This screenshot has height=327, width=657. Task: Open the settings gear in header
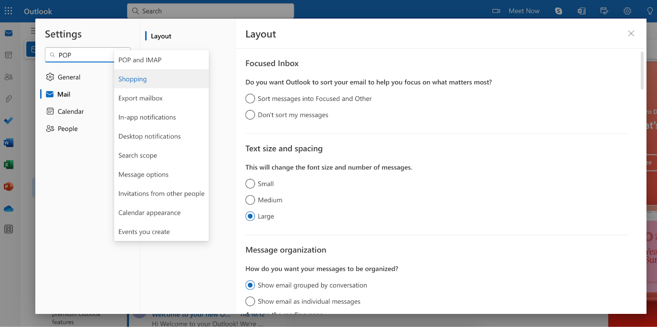(627, 11)
